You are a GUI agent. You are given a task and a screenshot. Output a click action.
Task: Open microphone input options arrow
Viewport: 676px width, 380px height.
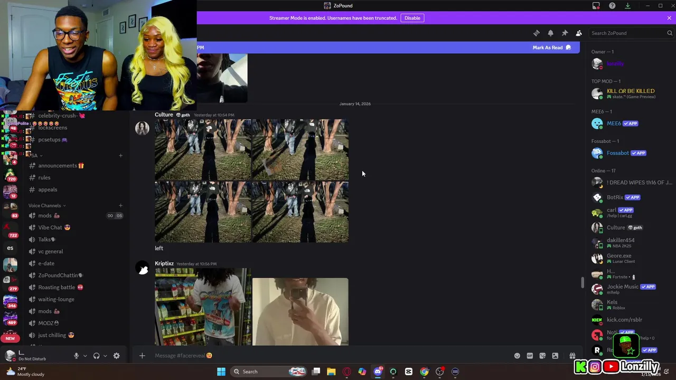click(x=85, y=356)
